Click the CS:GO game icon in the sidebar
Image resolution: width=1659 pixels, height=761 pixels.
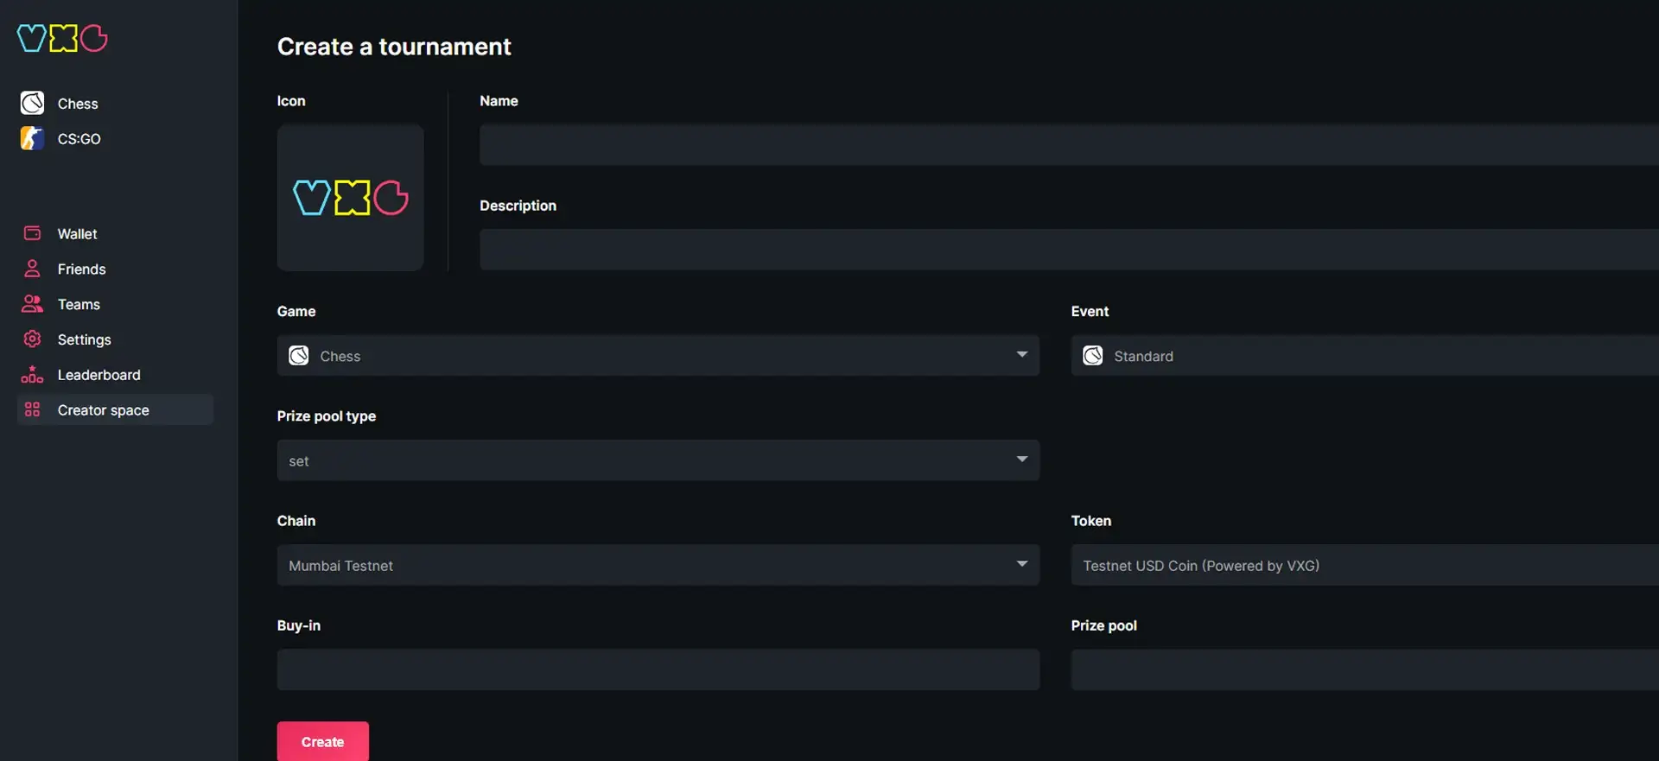(32, 138)
